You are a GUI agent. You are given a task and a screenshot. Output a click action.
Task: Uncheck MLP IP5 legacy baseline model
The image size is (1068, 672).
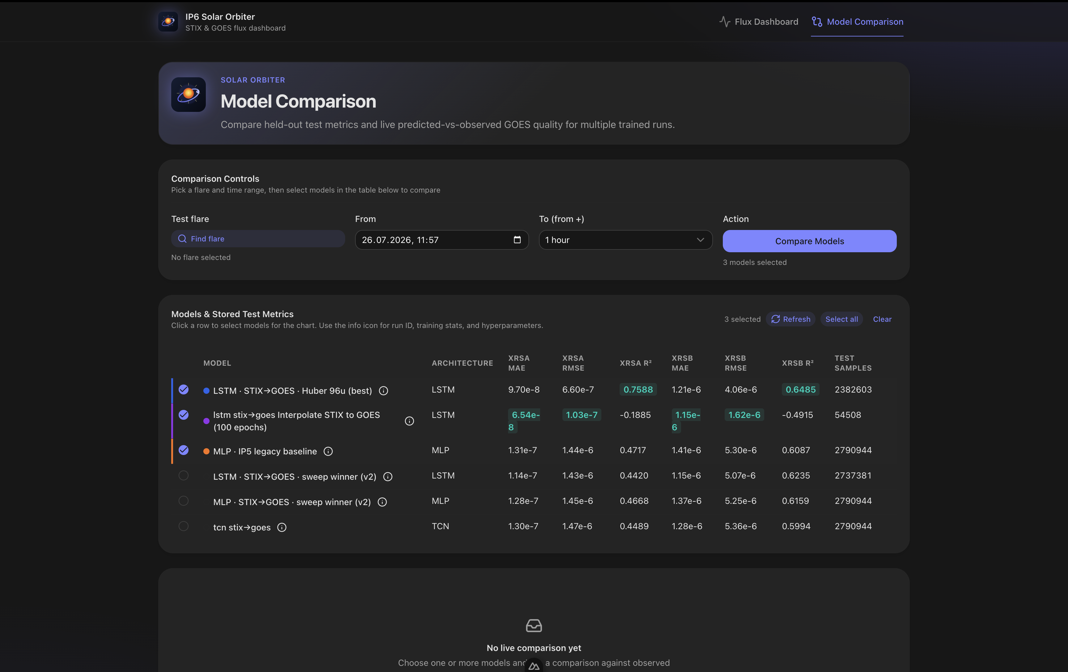[184, 450]
